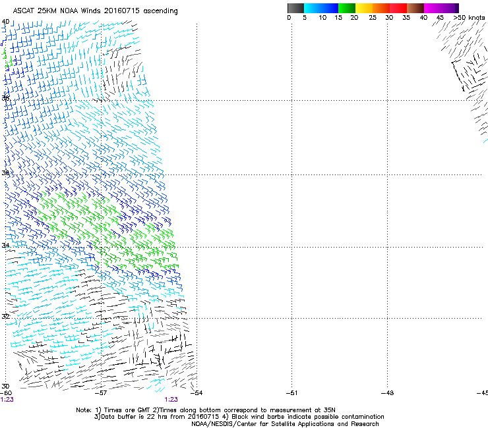Click the red 30-35 knots color segment

(398, 8)
